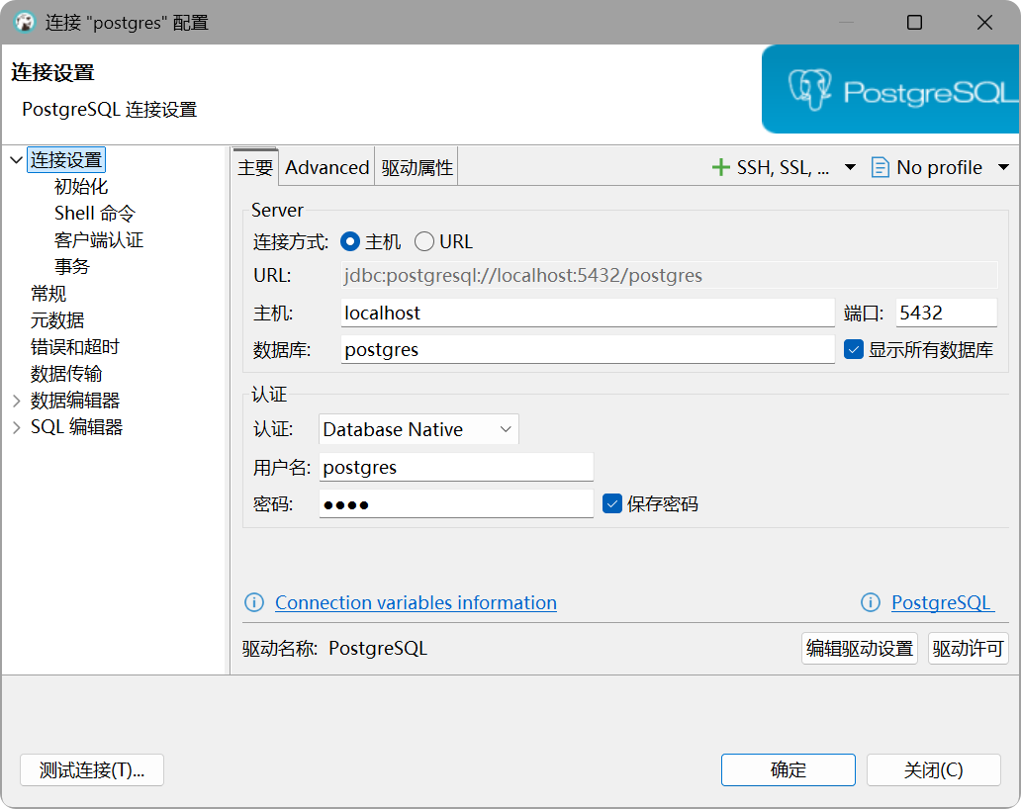Select the 主机 connection radio button
1021x809 pixels.
coord(350,241)
